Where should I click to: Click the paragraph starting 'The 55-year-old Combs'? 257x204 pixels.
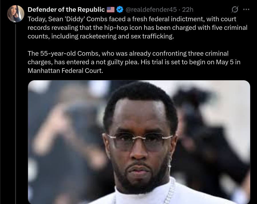(134, 62)
